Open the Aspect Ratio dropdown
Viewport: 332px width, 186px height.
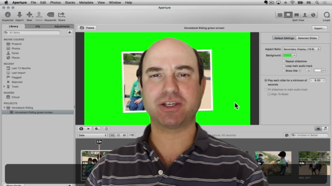(301, 49)
